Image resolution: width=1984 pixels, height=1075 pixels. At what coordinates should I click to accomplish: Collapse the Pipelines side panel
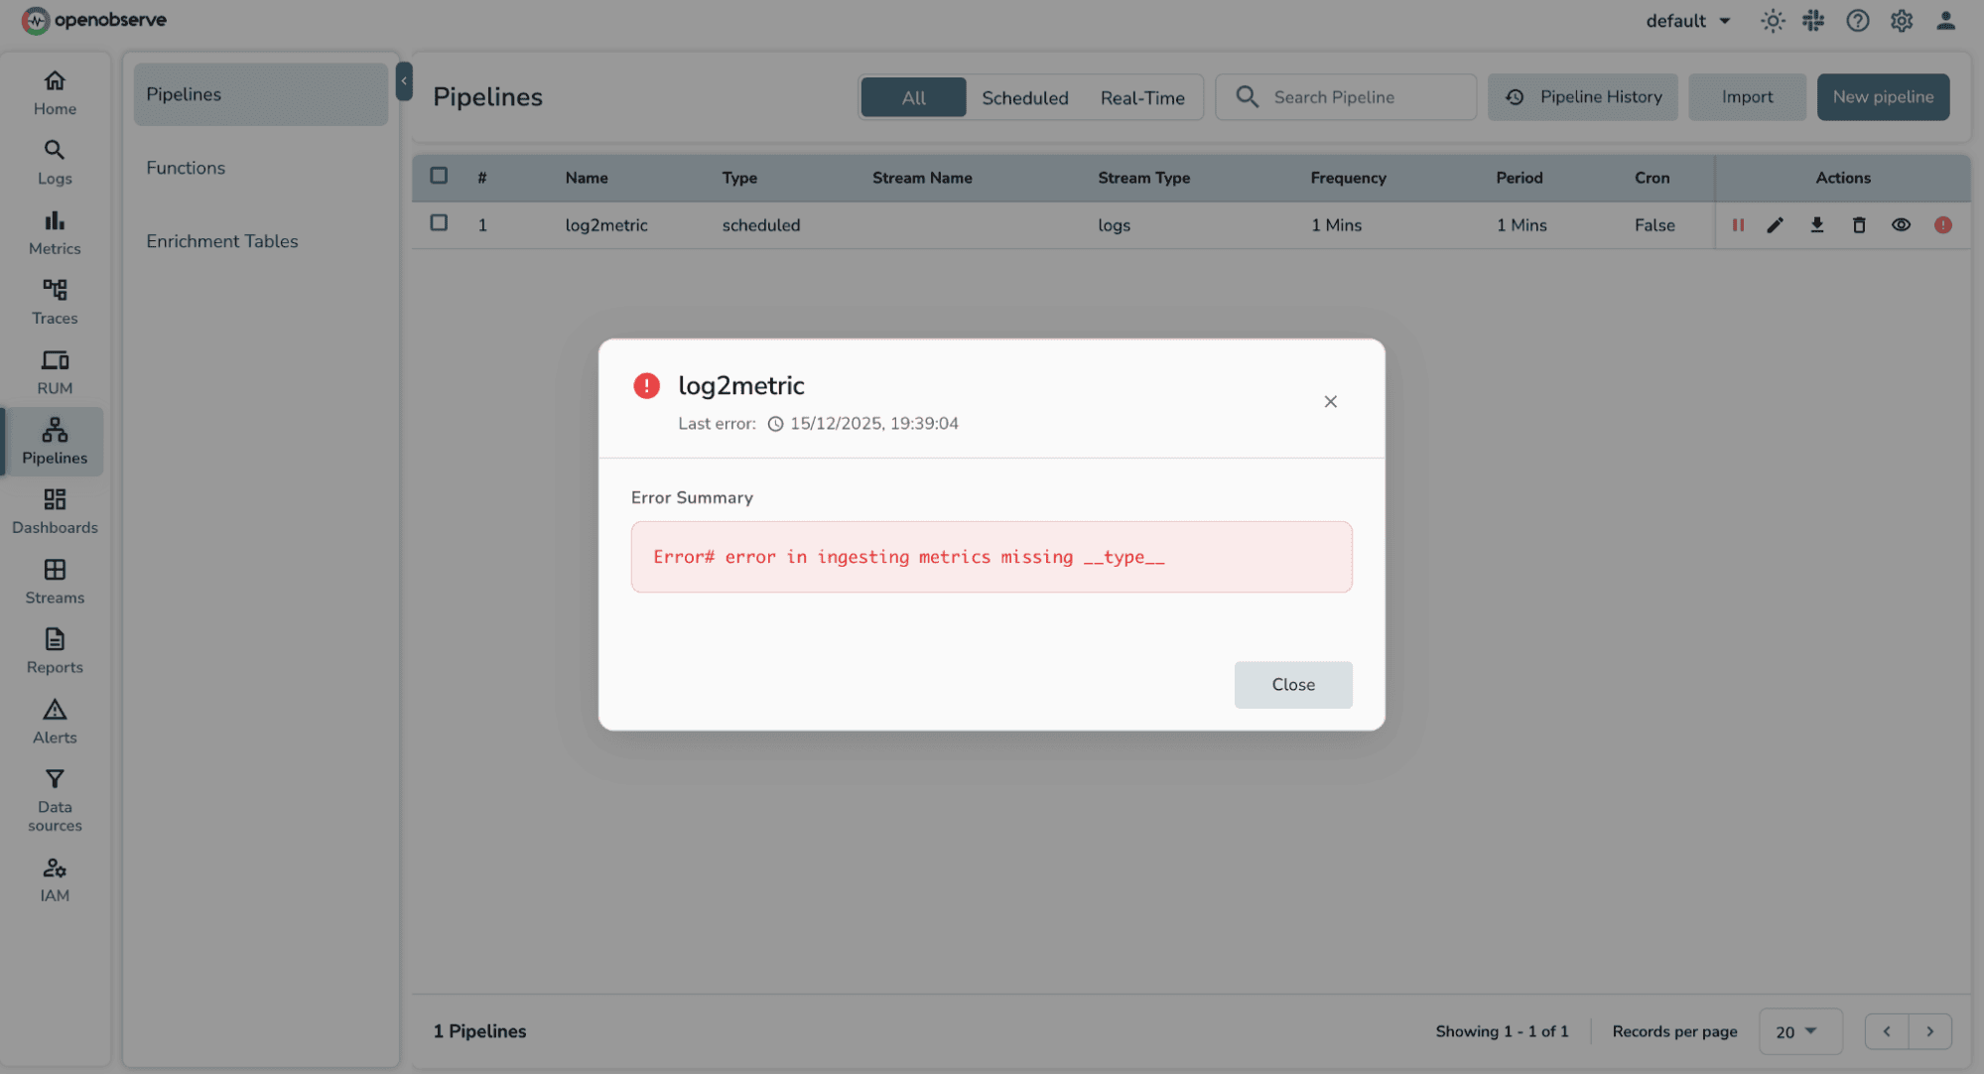[x=404, y=82]
